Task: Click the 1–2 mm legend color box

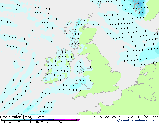Action: click(16, 120)
